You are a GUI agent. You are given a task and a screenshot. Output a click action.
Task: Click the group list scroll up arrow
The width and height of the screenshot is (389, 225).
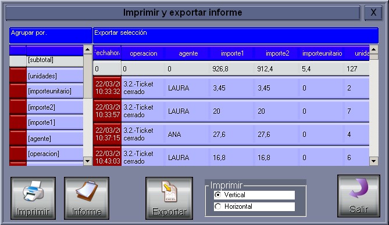pyautogui.click(x=88, y=49)
